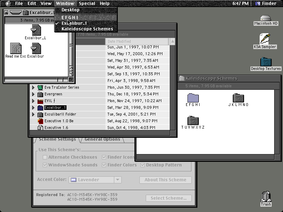Click the About This Scheme button
Viewport: 283px width, 212px height.
pyautogui.click(x=165, y=180)
